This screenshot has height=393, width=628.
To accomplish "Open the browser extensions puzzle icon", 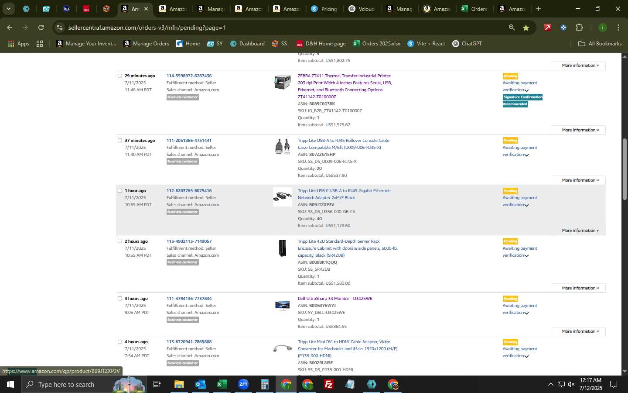I will click(579, 28).
